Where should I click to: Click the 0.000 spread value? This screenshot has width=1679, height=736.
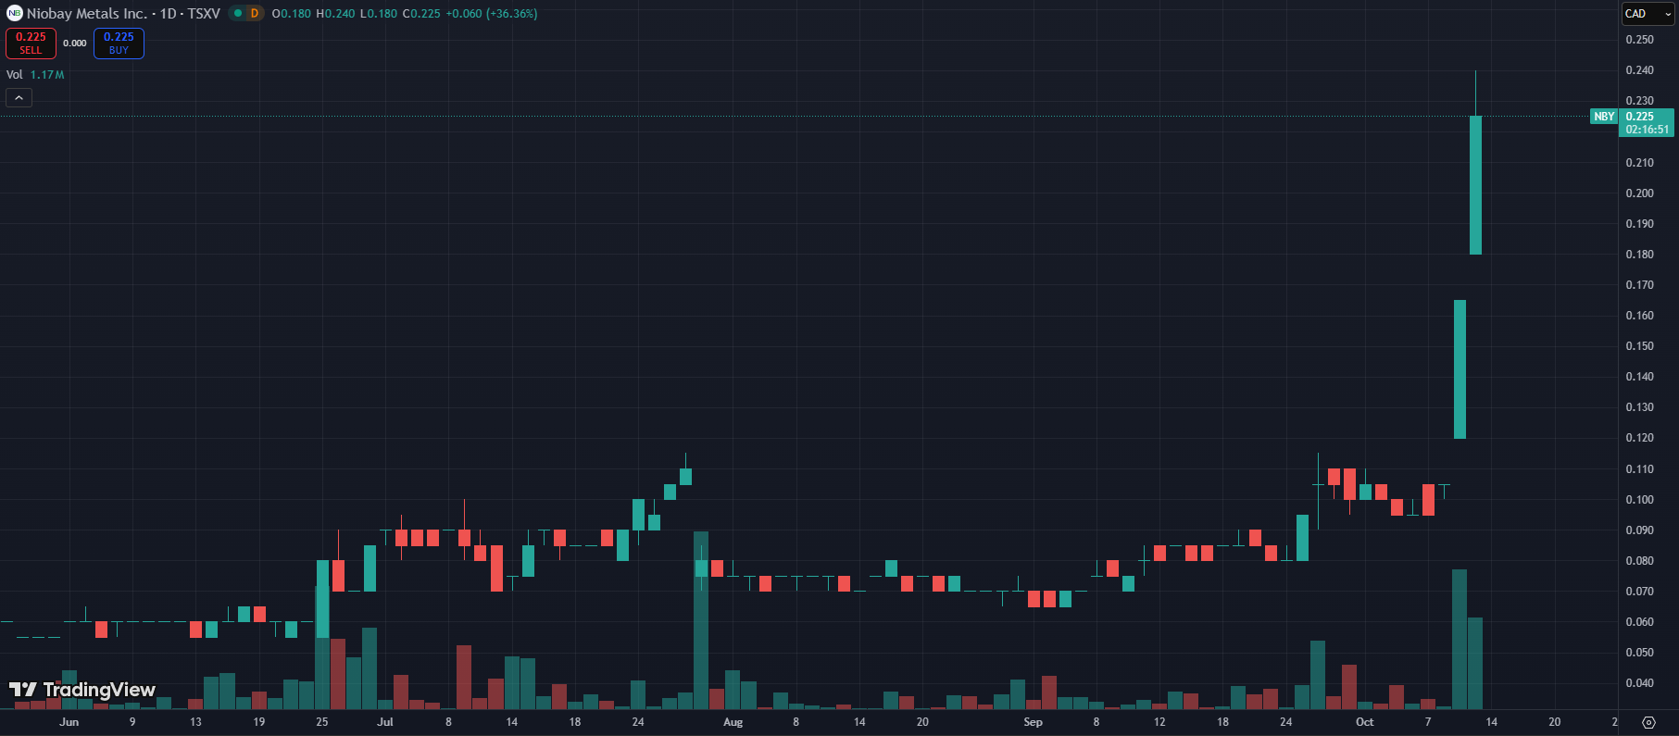[x=75, y=44]
